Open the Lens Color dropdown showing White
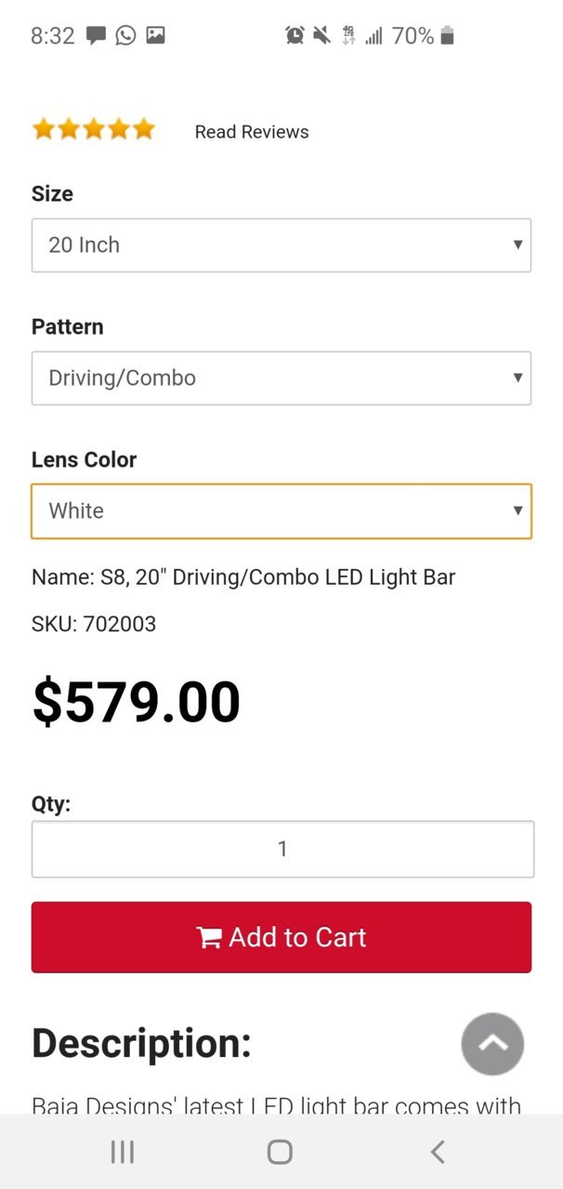 pos(281,511)
